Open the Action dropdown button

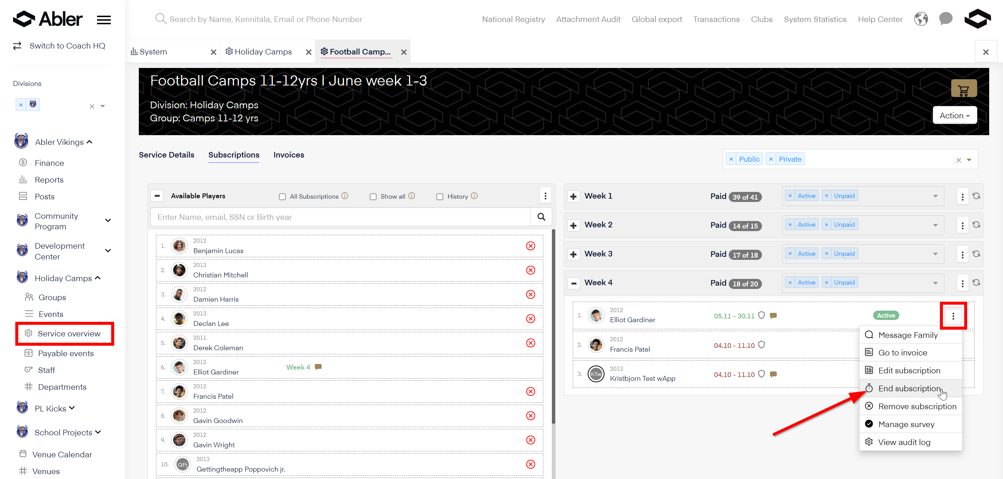(x=954, y=116)
